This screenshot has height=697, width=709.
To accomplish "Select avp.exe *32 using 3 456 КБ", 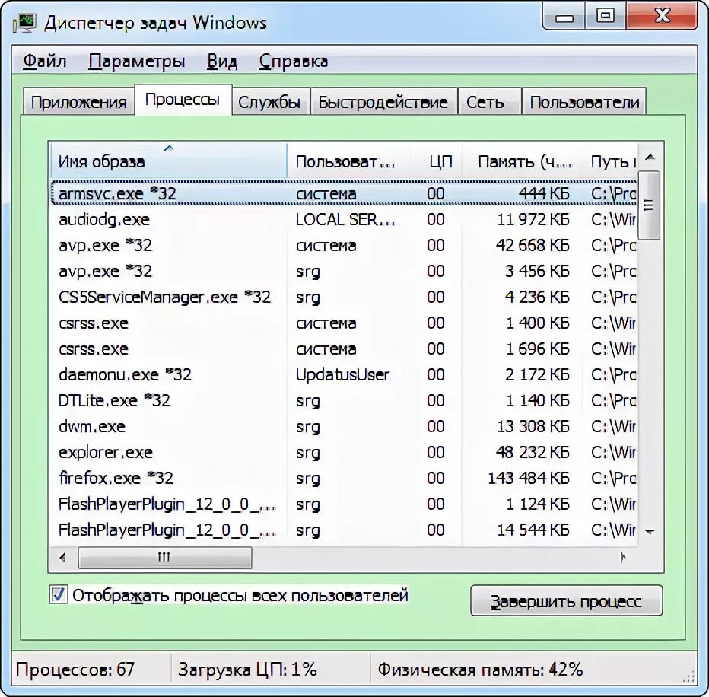I will [344, 271].
